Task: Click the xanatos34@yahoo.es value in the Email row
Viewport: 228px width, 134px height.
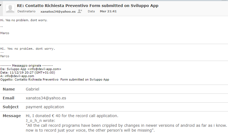Action: 46,98
